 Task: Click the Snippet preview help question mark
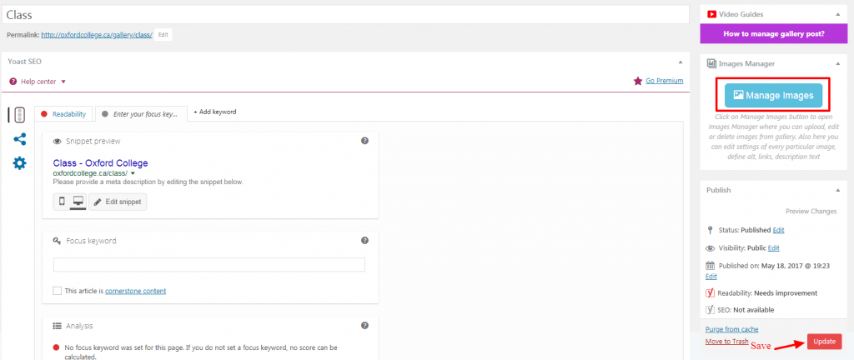coord(364,142)
